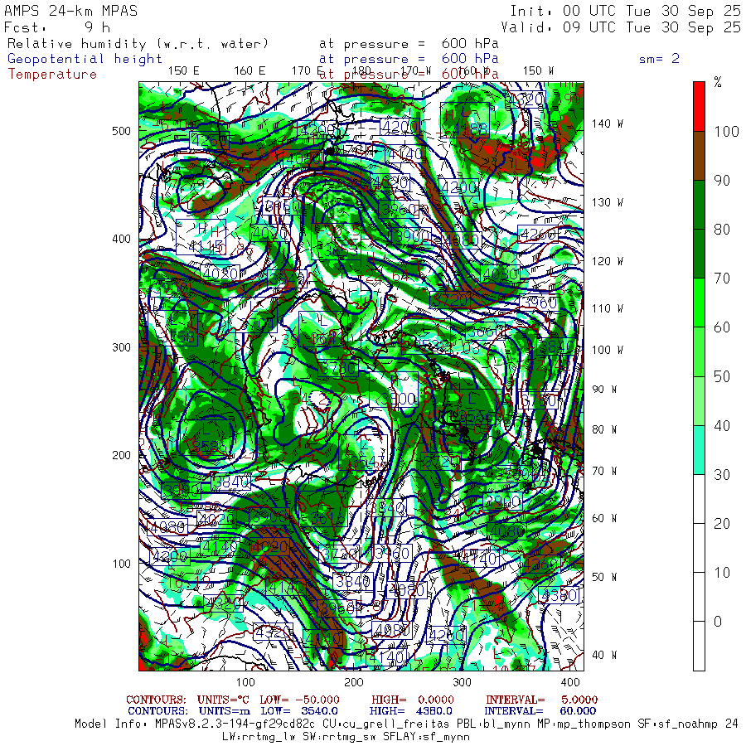Click the Relative humidity field label

138,44
